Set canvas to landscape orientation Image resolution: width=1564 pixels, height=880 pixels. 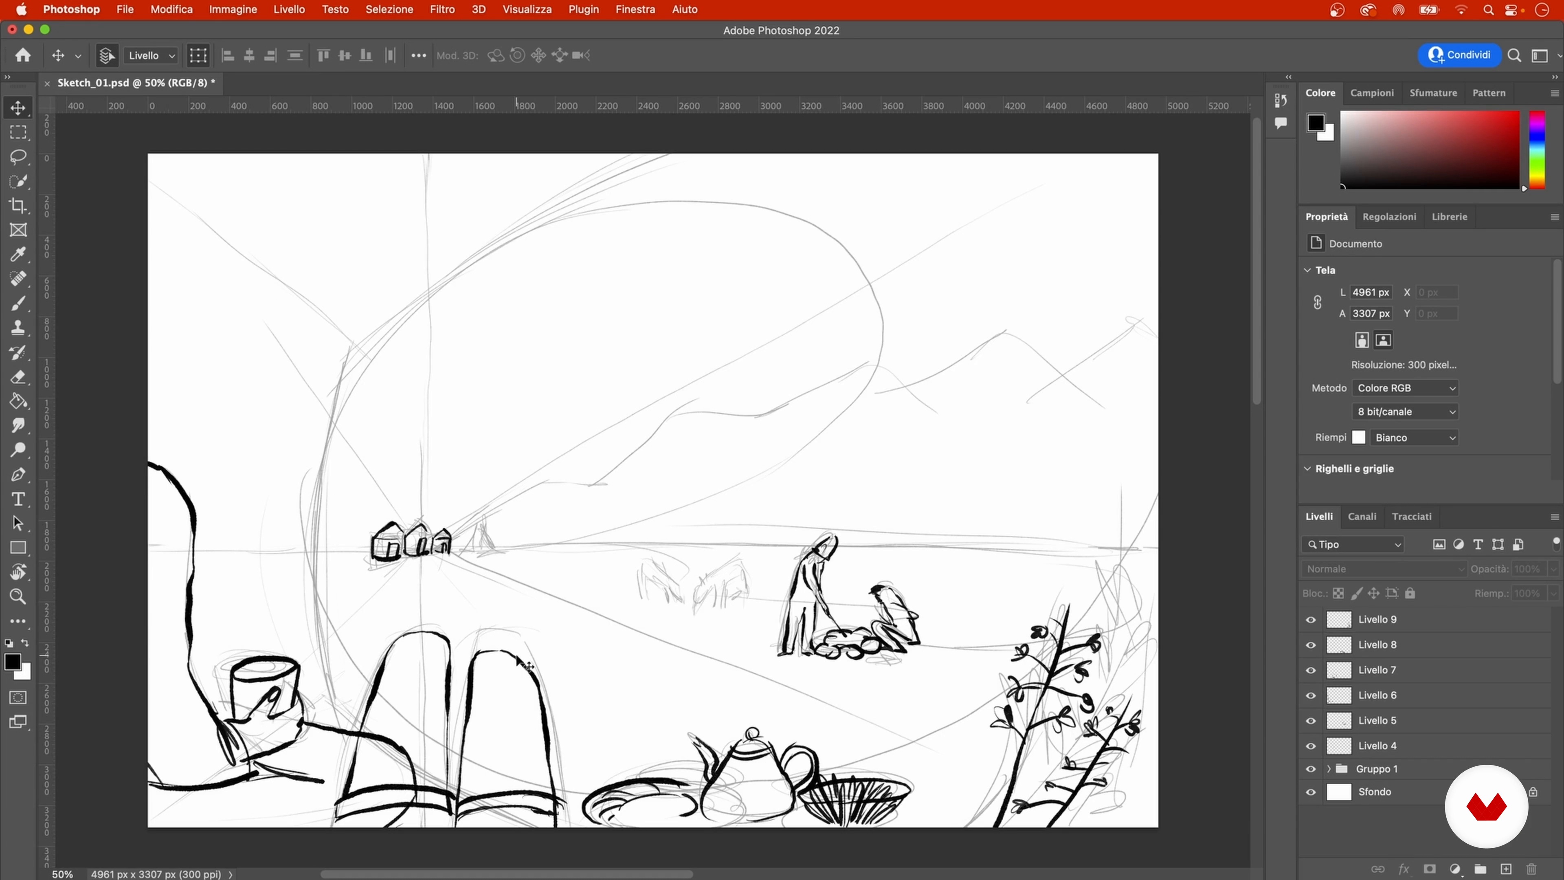tap(1383, 340)
